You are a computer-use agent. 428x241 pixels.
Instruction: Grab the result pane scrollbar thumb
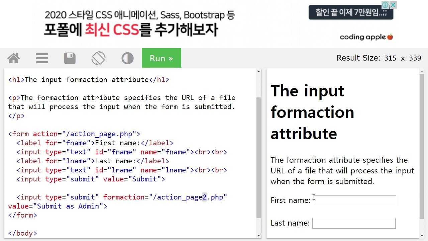[x=422, y=147]
